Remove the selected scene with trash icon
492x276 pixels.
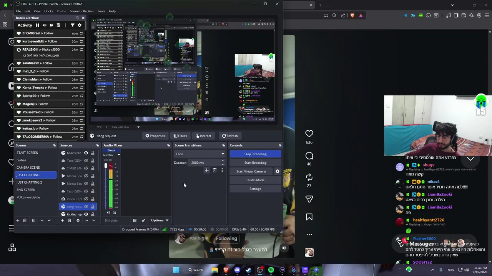coord(25,220)
